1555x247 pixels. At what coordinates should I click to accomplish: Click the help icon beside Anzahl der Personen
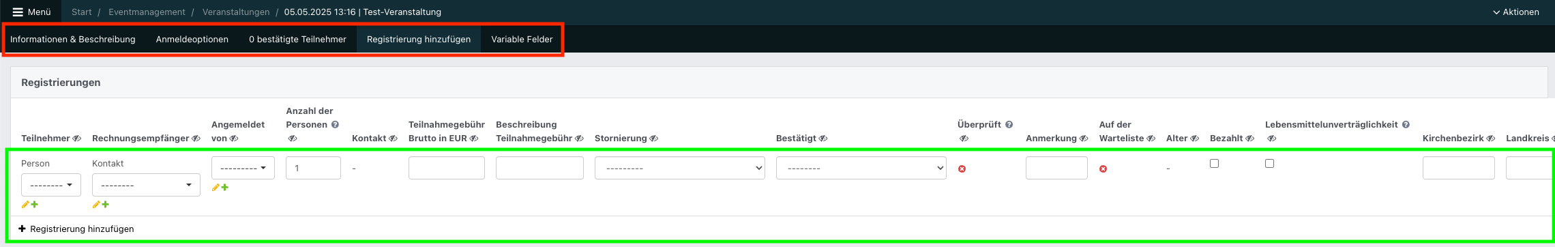point(335,125)
